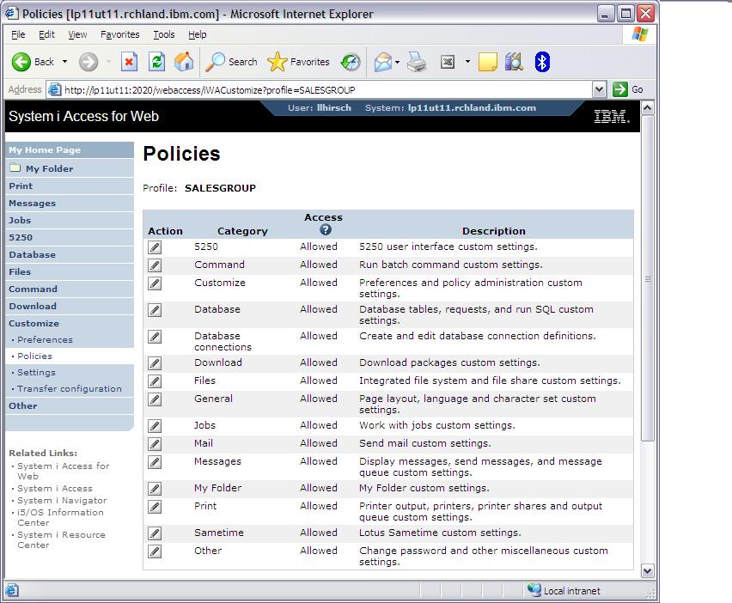Open the Database sidebar tab
The image size is (732, 603).
point(69,255)
